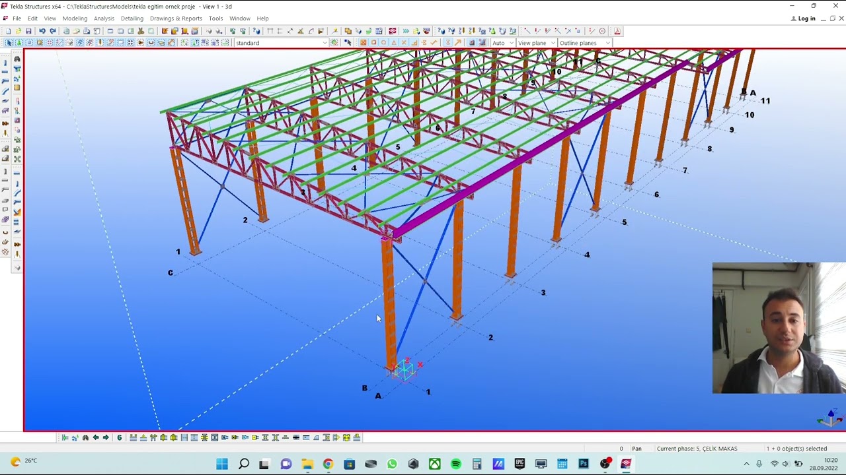
Task: Open the View menu
Action: coord(50,18)
